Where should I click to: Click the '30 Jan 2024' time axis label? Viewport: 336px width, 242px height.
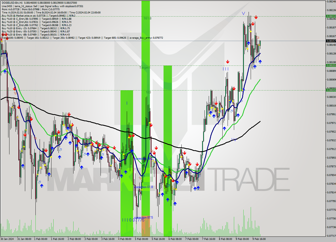7,239
